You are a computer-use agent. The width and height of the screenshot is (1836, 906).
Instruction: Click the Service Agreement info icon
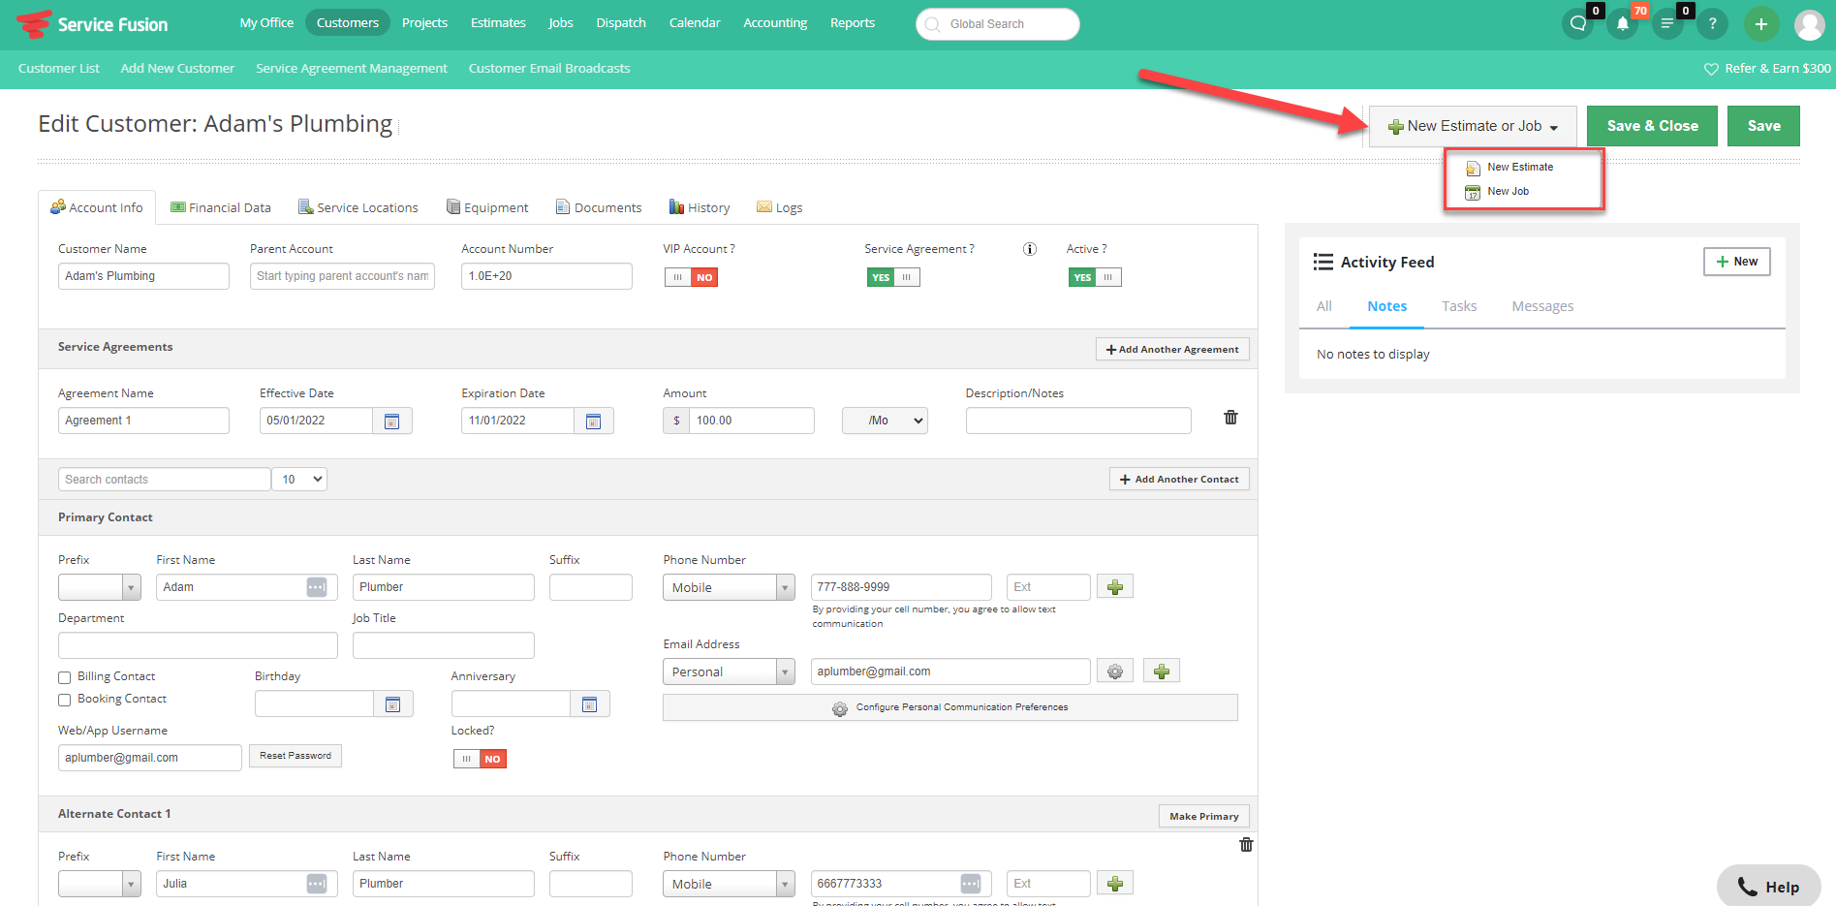[x=1030, y=249]
